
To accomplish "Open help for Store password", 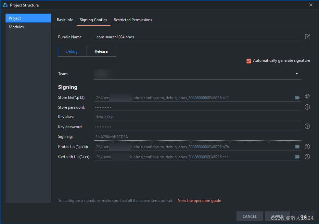I will 307,107.
